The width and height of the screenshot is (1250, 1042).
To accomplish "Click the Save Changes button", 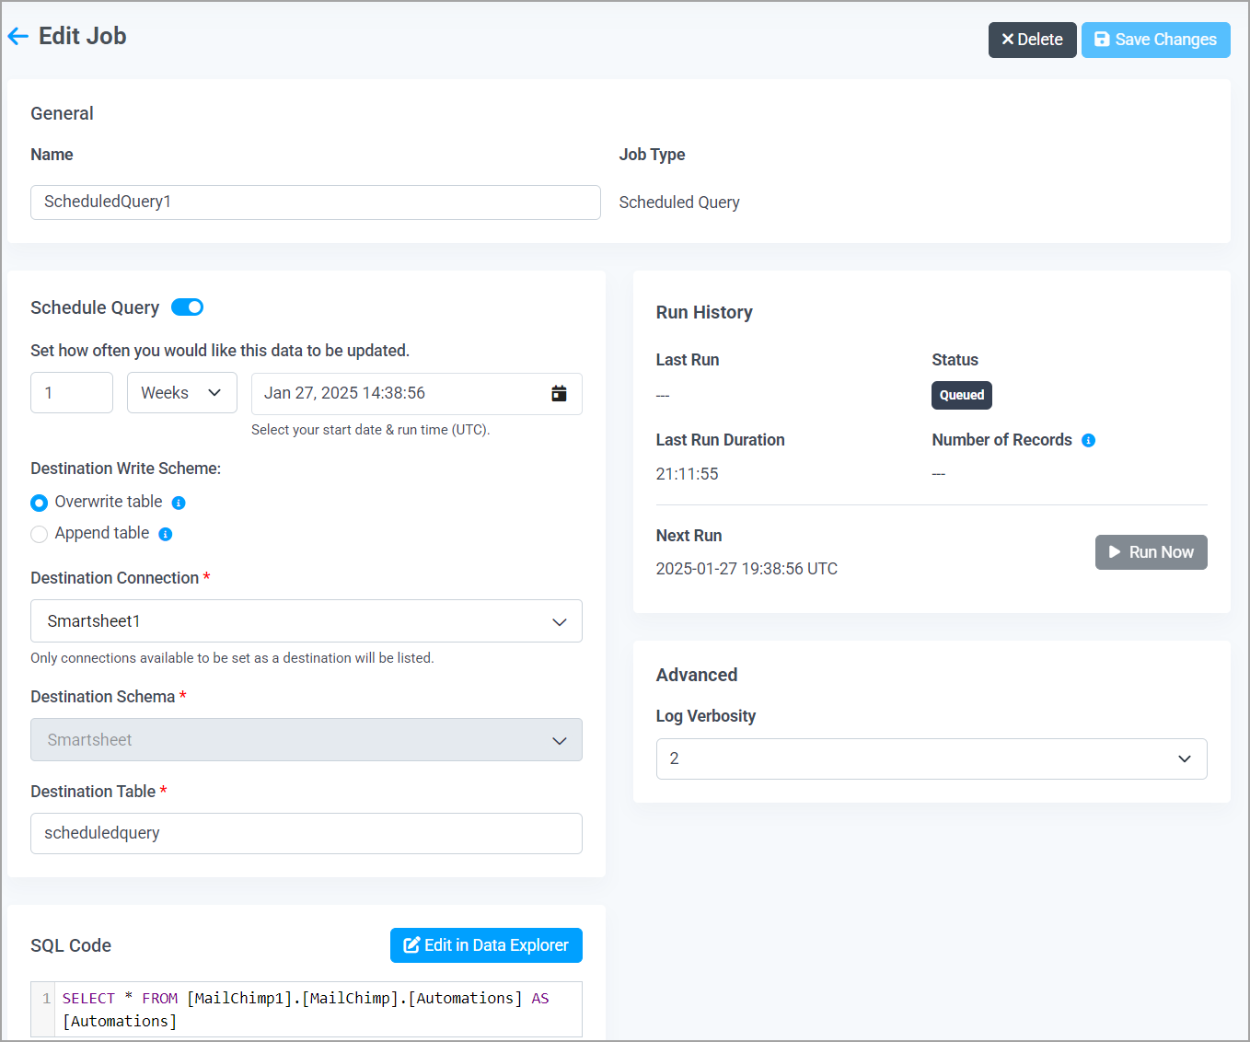I will pos(1155,40).
